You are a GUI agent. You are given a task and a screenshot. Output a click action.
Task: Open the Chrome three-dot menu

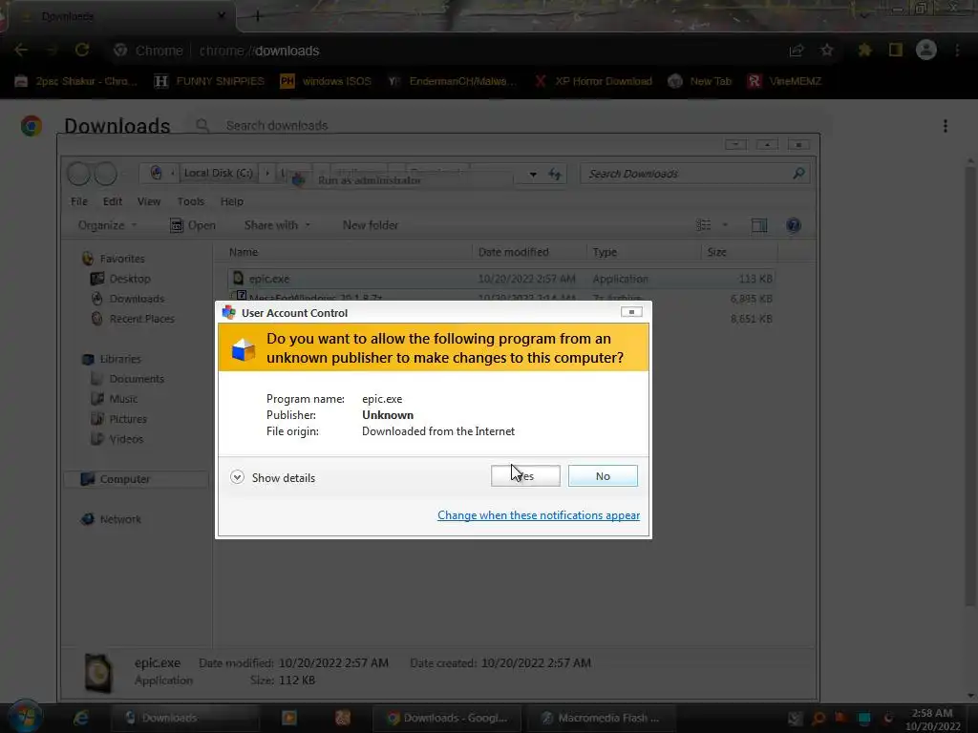point(957,50)
